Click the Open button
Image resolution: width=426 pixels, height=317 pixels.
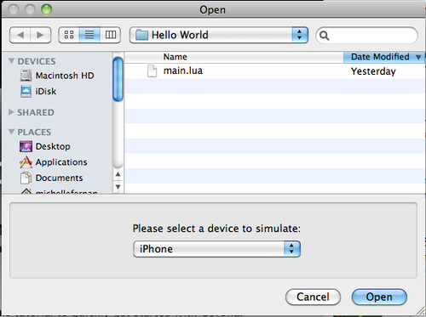tap(379, 297)
